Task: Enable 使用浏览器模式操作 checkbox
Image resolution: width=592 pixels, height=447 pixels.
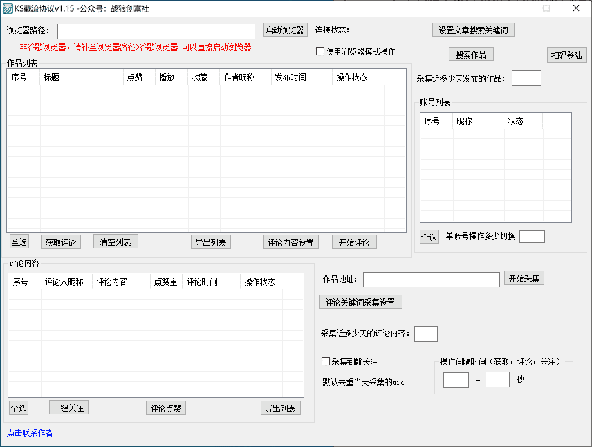Action: click(319, 51)
